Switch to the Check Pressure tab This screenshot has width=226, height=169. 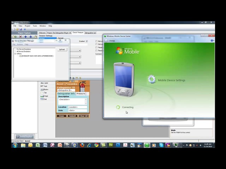pyautogui.click(x=78, y=32)
